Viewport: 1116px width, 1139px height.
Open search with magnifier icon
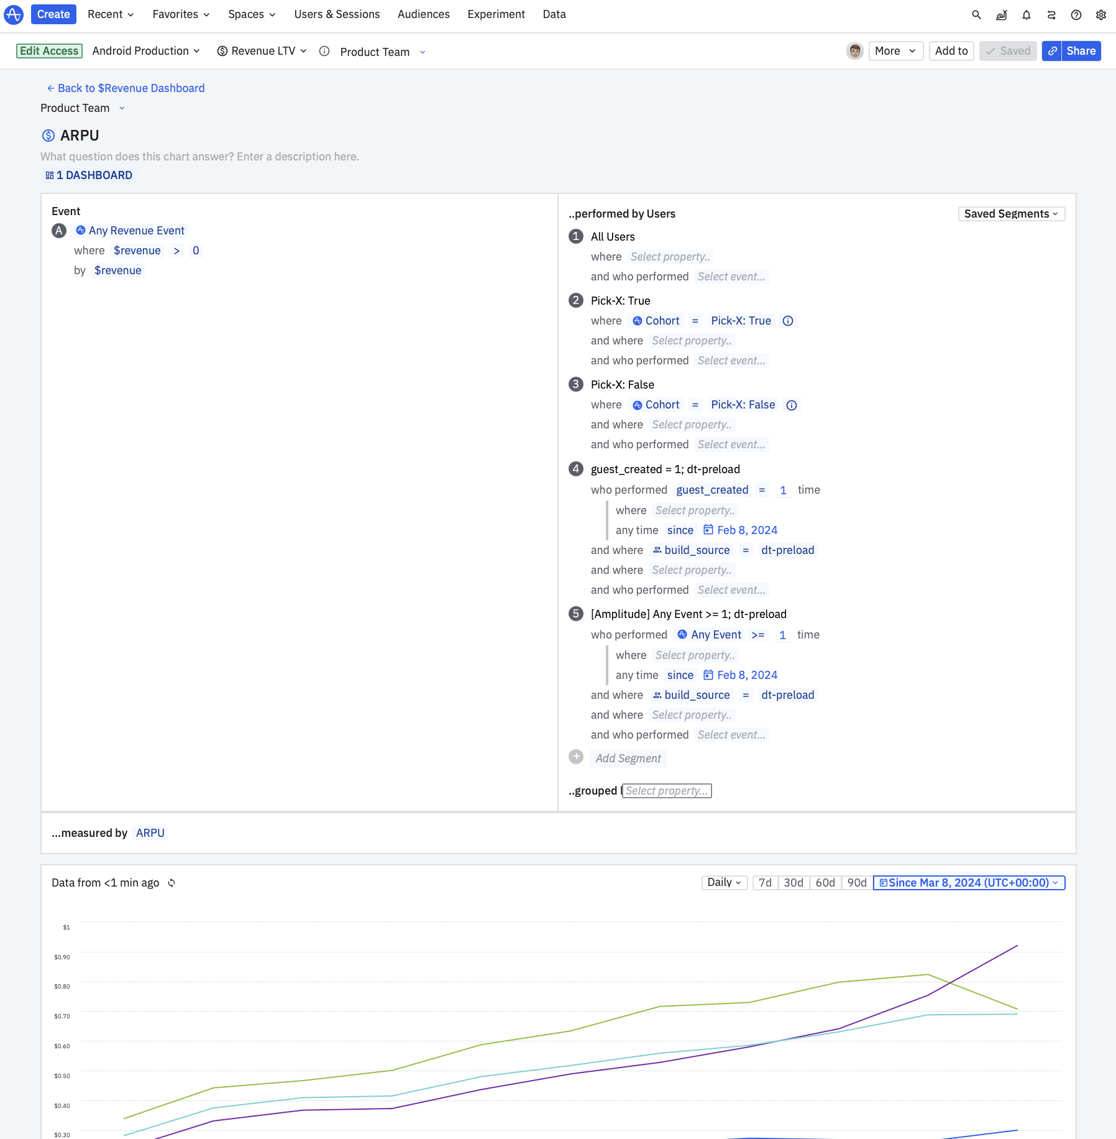pos(977,15)
